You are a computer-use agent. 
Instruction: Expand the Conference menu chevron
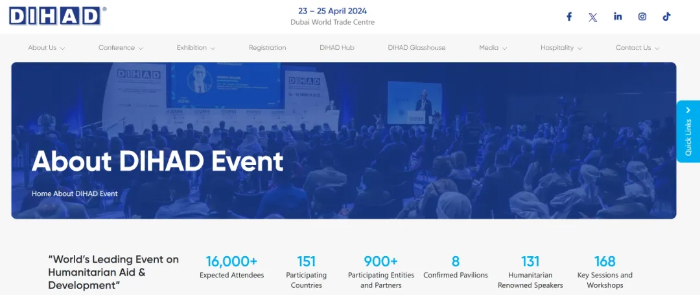pos(141,48)
